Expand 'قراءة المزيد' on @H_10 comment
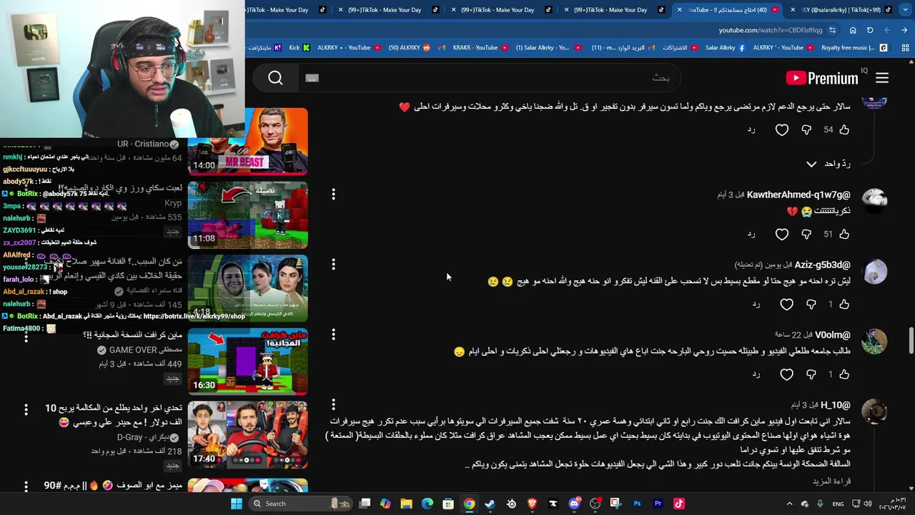This screenshot has width=915, height=515. (831, 481)
